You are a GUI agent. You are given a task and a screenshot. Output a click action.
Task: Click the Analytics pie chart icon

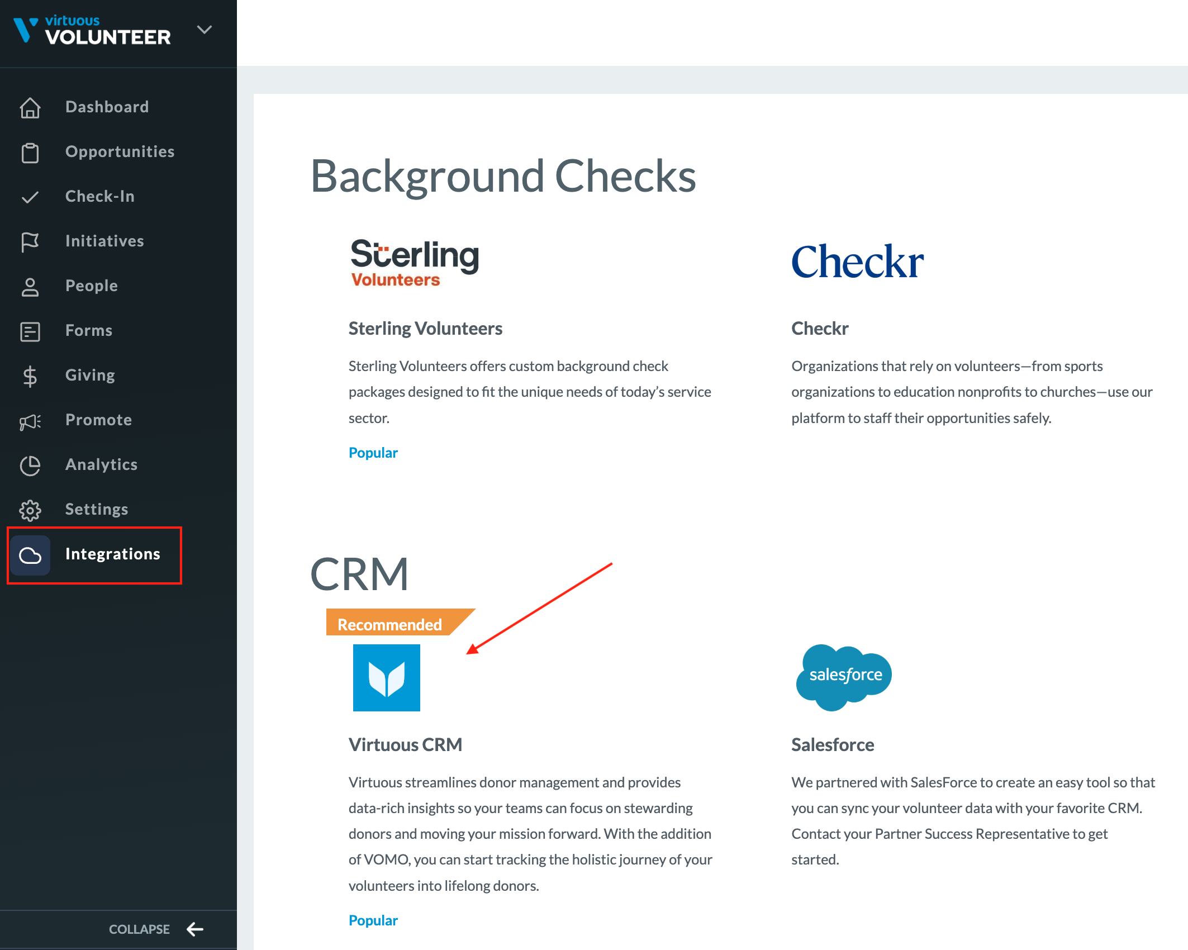(x=30, y=465)
